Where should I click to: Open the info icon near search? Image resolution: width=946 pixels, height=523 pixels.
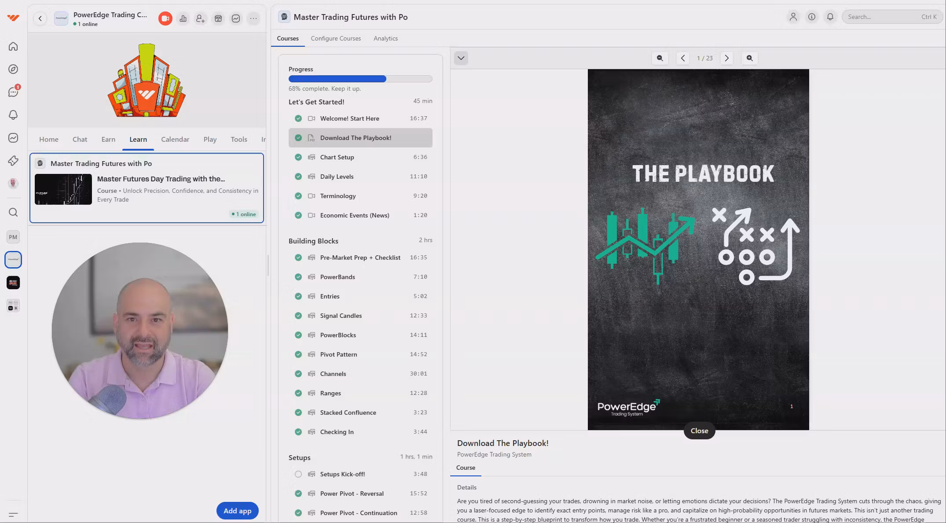(x=811, y=17)
